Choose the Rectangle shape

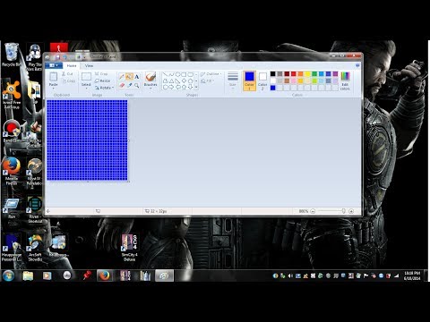(184, 74)
